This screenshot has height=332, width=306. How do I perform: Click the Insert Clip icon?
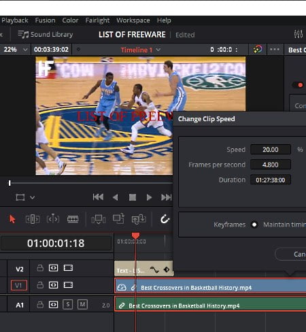pyautogui.click(x=99, y=220)
